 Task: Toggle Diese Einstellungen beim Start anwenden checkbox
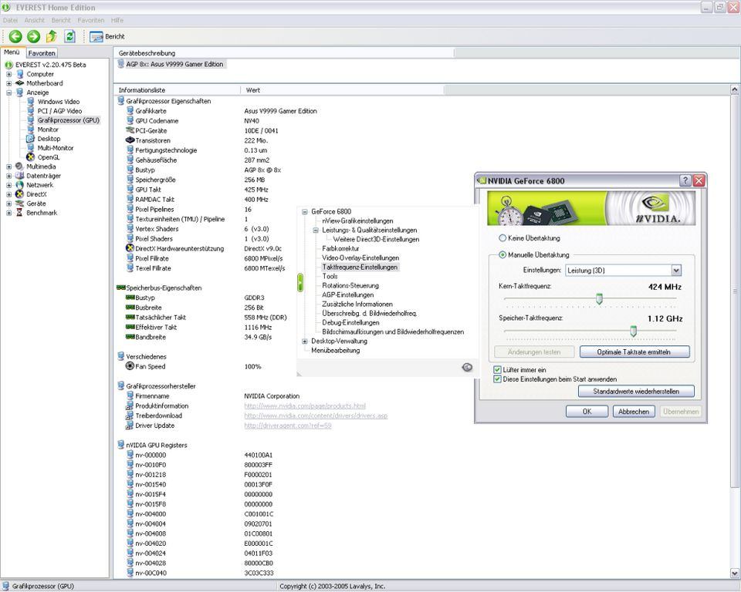tap(497, 379)
